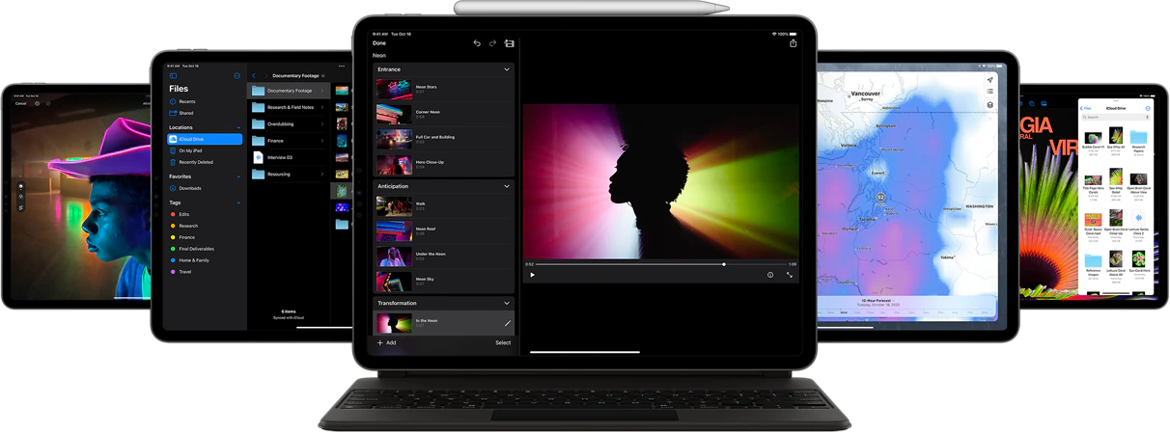
Task: Open the Research & Field Notes folder
Action: [289, 107]
